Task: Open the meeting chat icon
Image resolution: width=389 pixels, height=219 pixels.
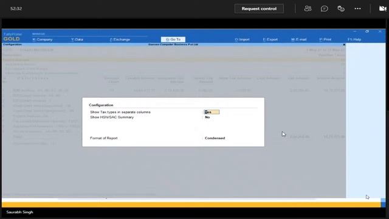Action: click(324, 9)
